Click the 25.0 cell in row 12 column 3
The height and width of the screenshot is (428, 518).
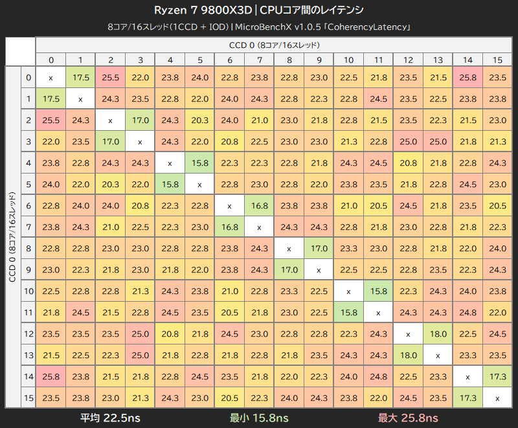[x=141, y=333]
